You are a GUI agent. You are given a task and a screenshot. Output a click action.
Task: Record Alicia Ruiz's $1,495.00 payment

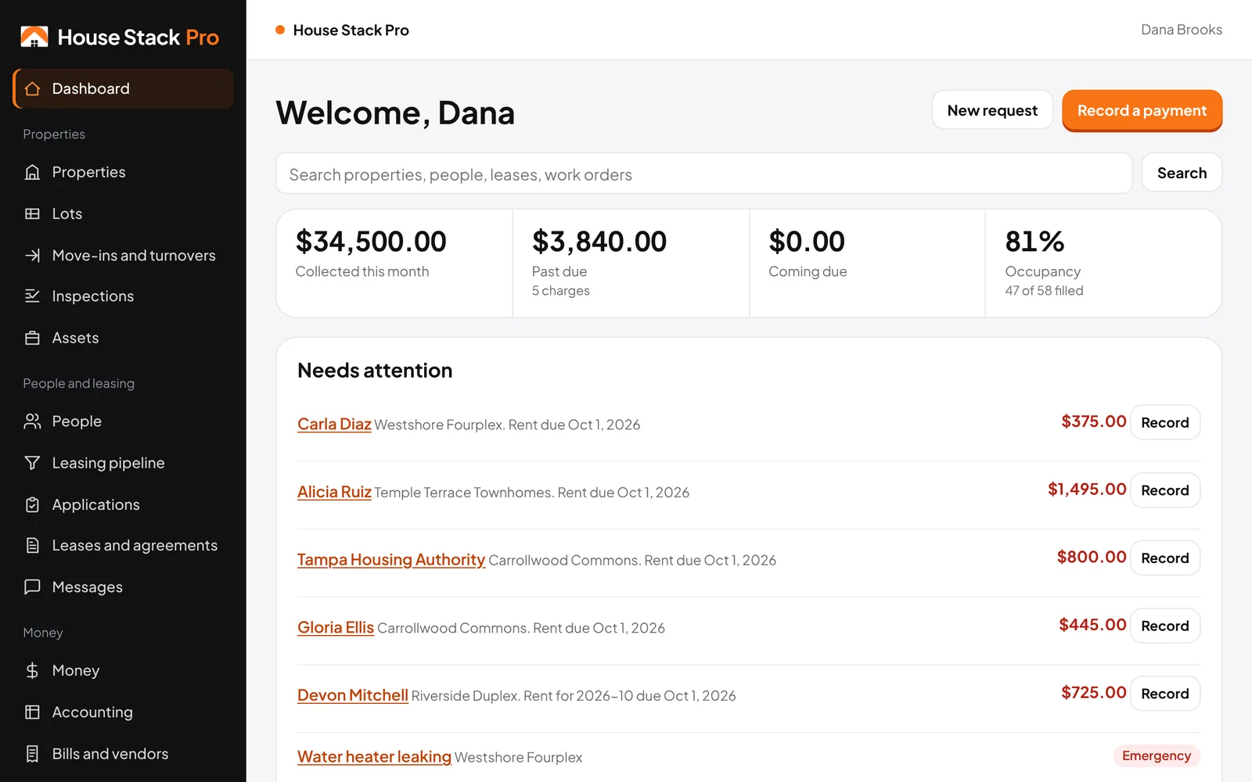(1165, 490)
